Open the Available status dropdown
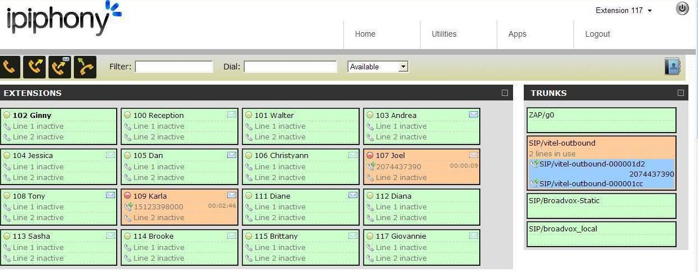 click(x=378, y=67)
